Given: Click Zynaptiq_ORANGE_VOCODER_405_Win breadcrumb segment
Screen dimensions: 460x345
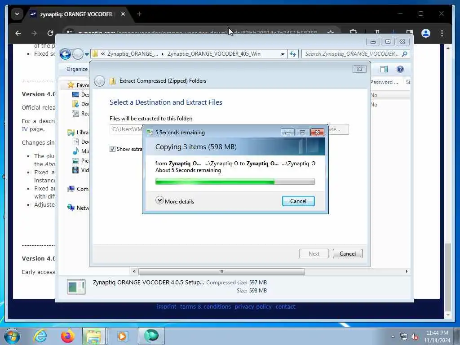Looking at the screenshot, I should pyautogui.click(x=214, y=54).
